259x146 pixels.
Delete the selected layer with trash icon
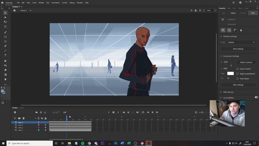23,118
